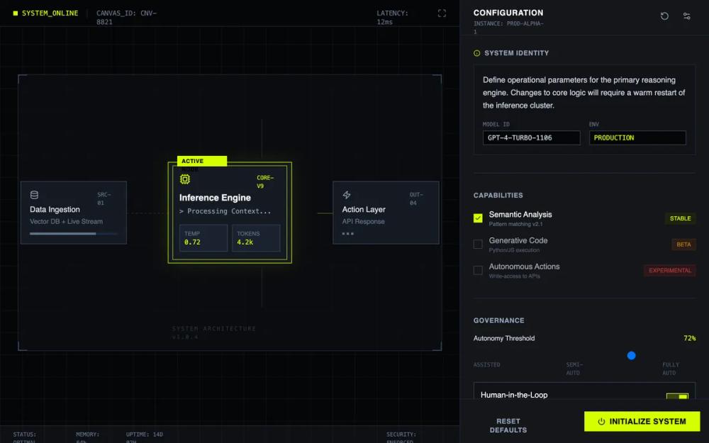
Task: Click the reset history icon in Configuration header
Action: click(664, 16)
